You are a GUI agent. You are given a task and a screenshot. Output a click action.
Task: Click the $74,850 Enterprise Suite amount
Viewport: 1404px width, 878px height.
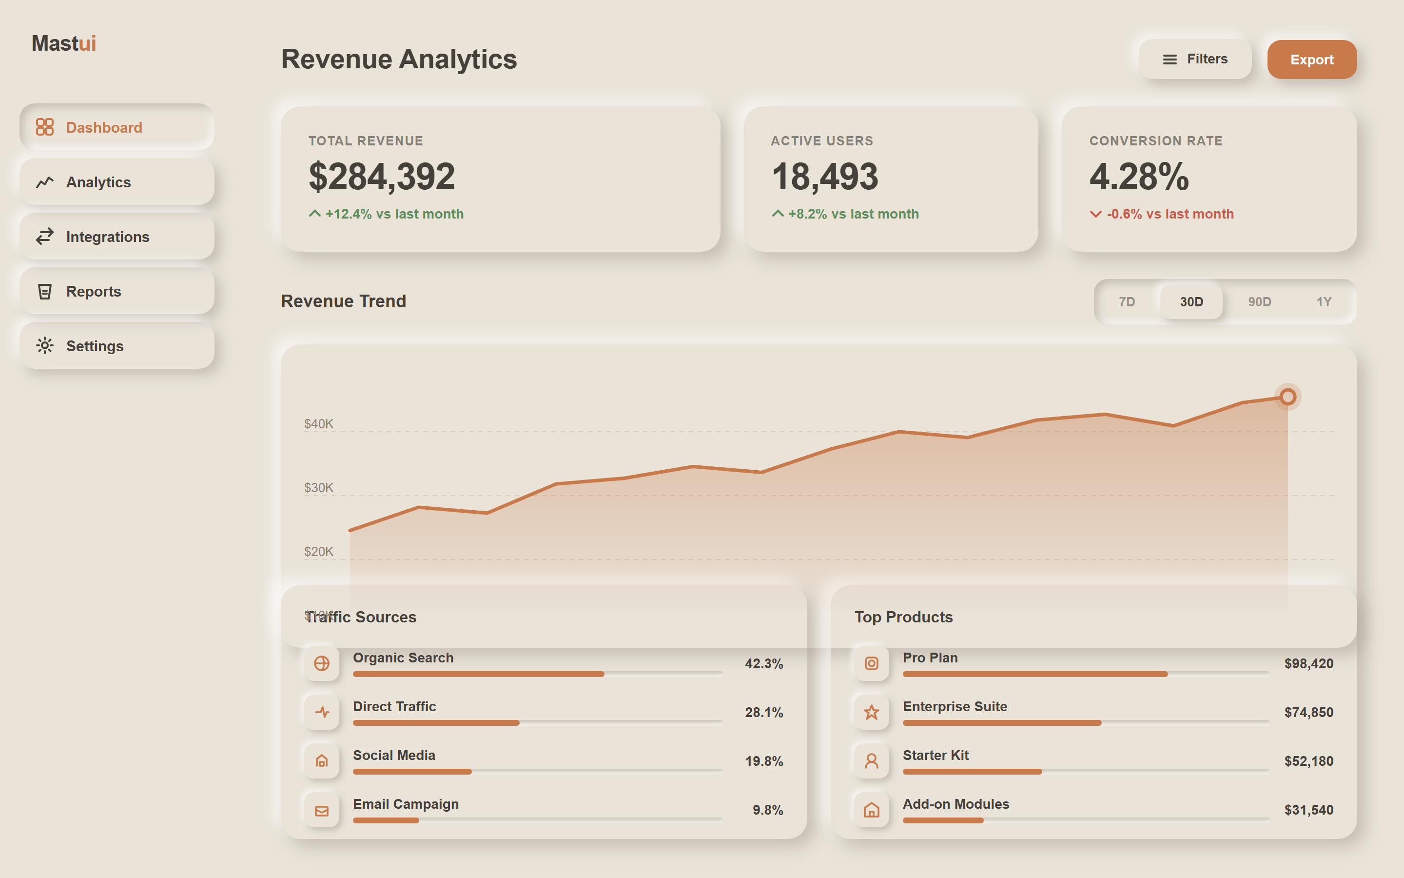[x=1309, y=712]
